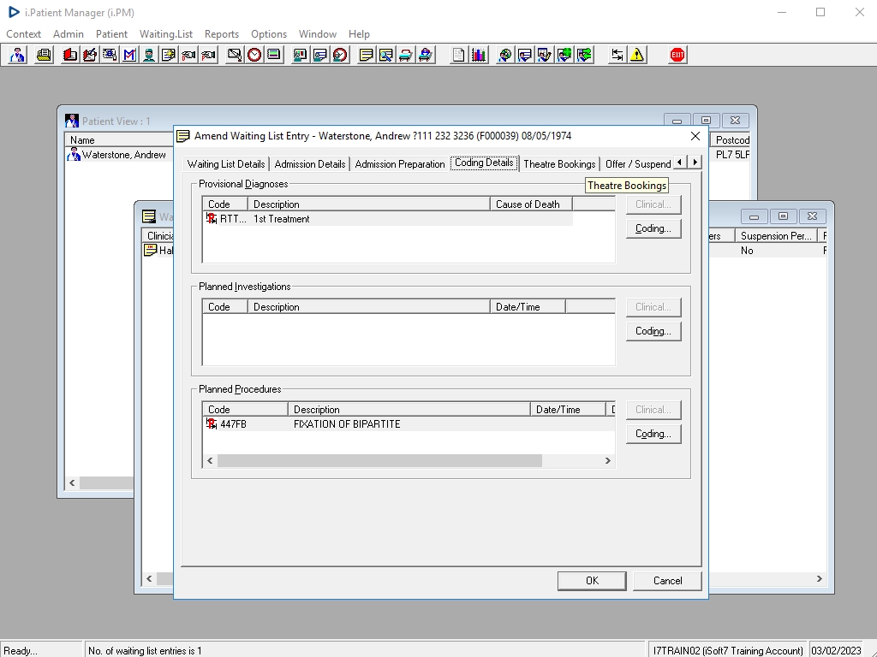Click Planned Procedures Date/Time column header
877x657 pixels.
(568, 410)
